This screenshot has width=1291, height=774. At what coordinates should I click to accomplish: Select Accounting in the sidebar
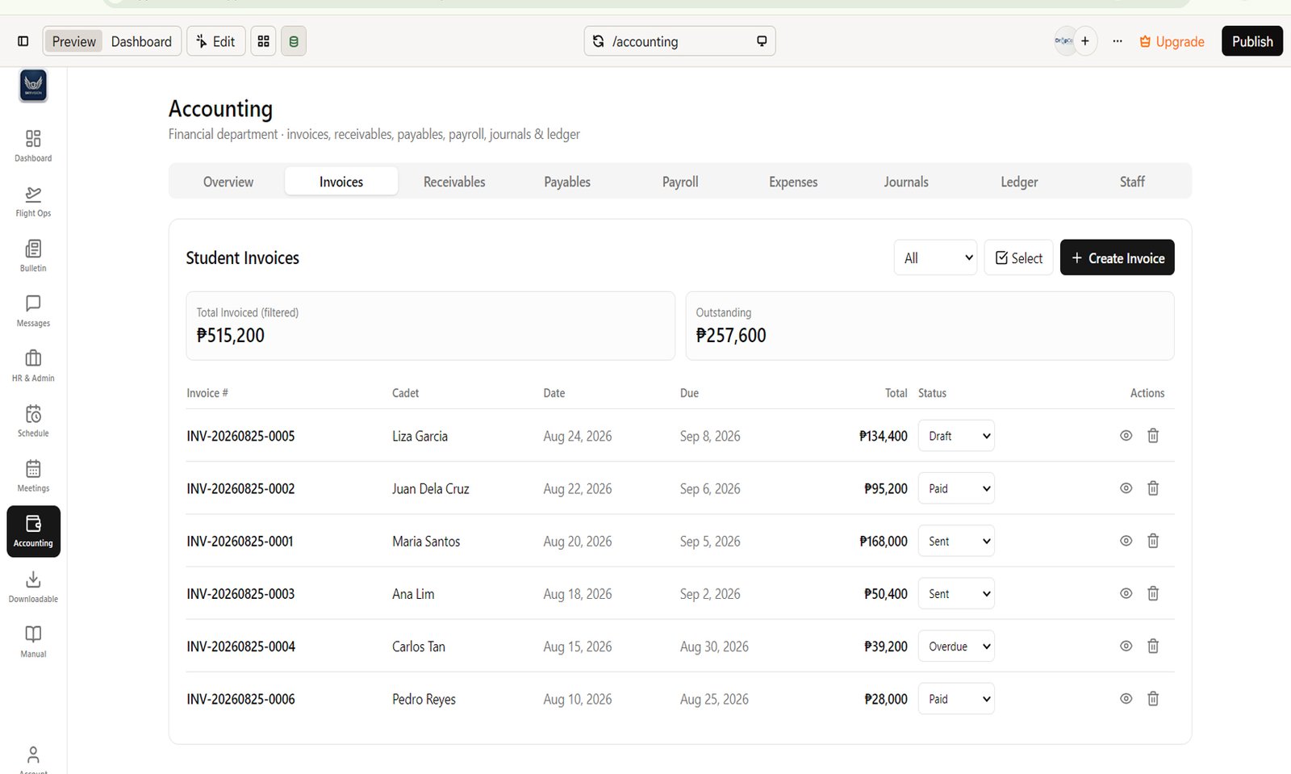[x=33, y=531]
